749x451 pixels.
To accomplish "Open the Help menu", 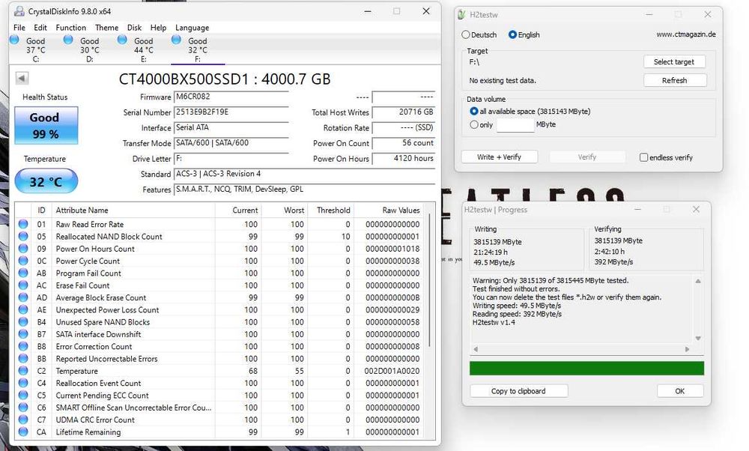I will pyautogui.click(x=158, y=28).
